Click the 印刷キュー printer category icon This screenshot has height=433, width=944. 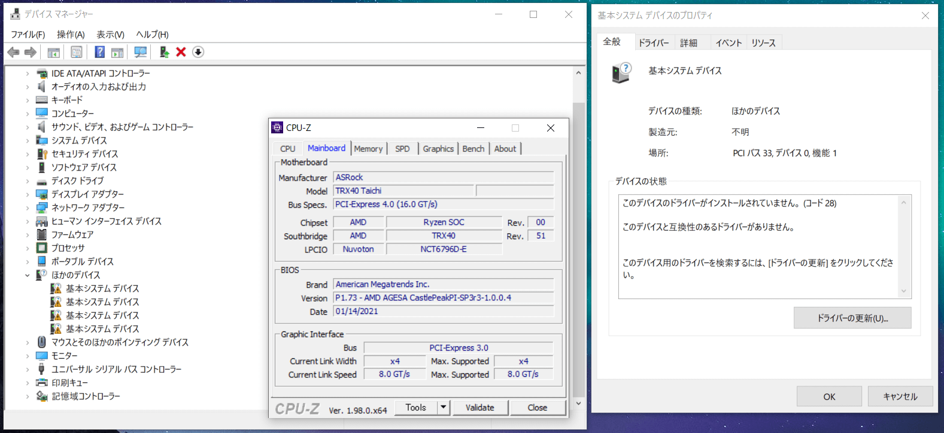pyautogui.click(x=42, y=383)
